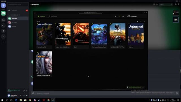181x102 pixels.
Task: Open the Discord home friends icon
Action: (x=3, y=5)
